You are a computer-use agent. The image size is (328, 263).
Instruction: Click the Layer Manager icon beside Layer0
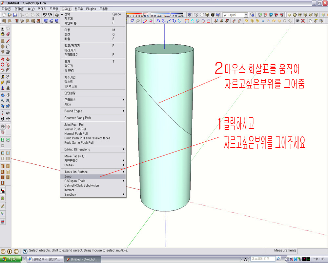pos(252,15)
